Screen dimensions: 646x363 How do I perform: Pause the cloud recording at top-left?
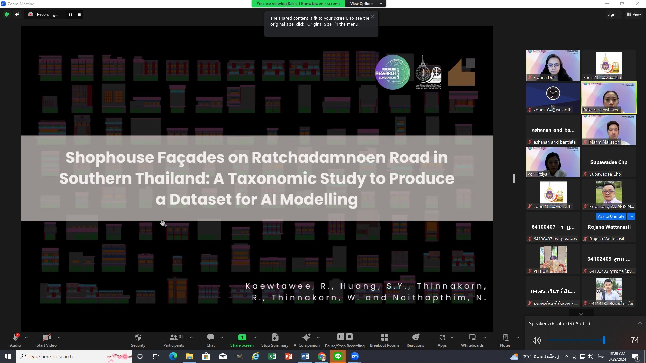70,14
